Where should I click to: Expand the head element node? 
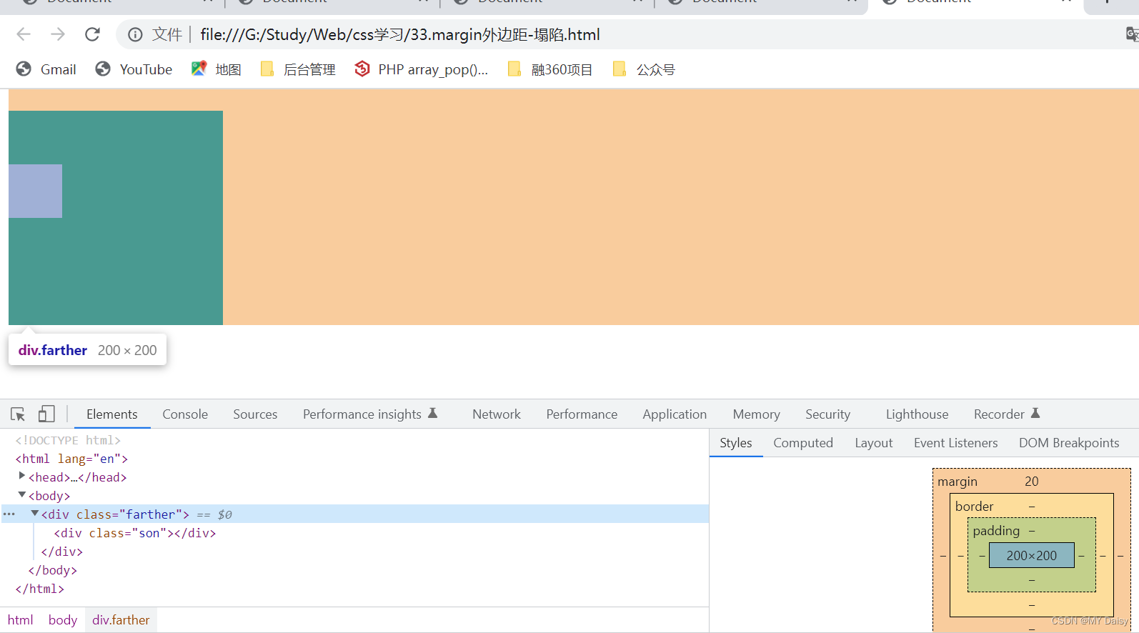21,477
